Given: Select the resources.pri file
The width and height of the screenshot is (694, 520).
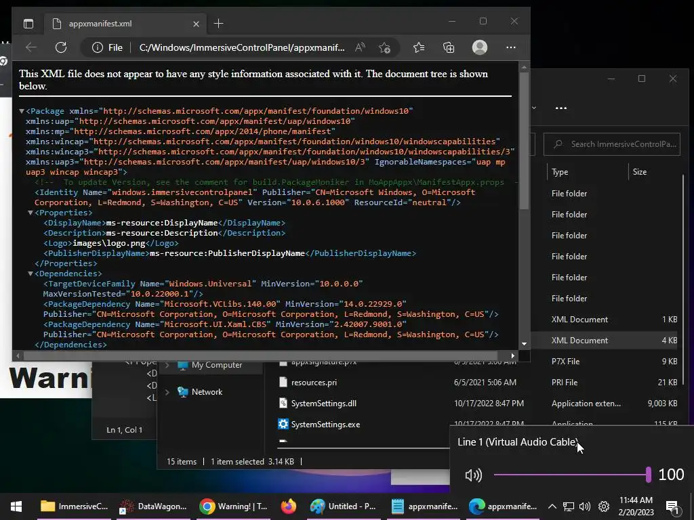Looking at the screenshot, I should coord(314,383).
